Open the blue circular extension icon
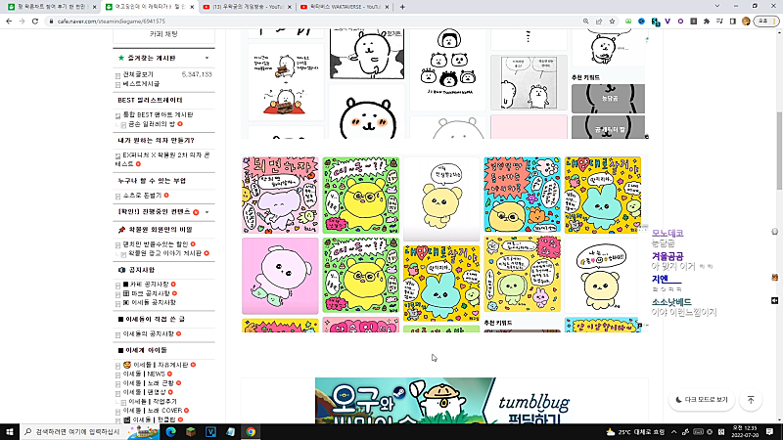This screenshot has height=440, width=783. tap(642, 22)
